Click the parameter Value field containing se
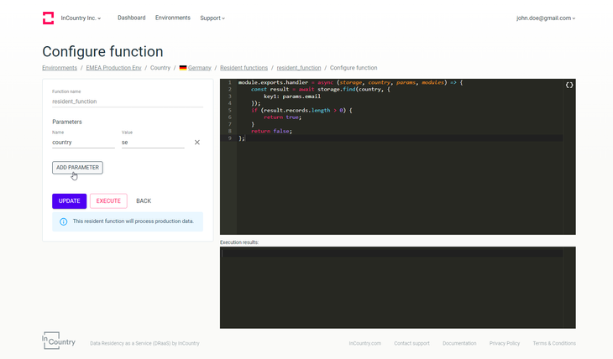Viewport: 613px width, 359px height. pyautogui.click(x=153, y=143)
